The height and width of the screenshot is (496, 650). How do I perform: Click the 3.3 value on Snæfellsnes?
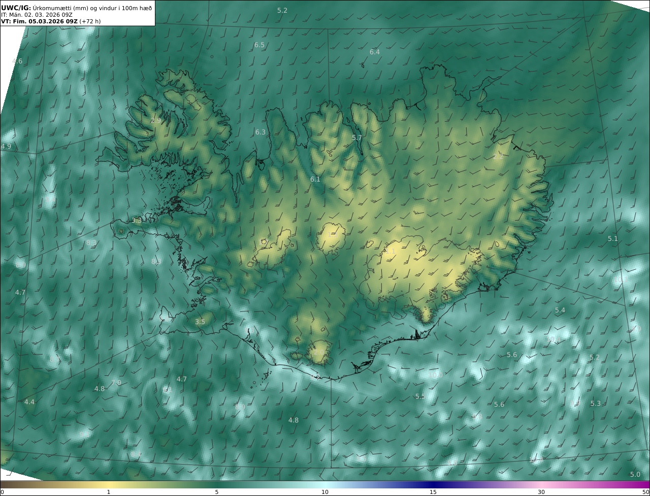click(137, 221)
